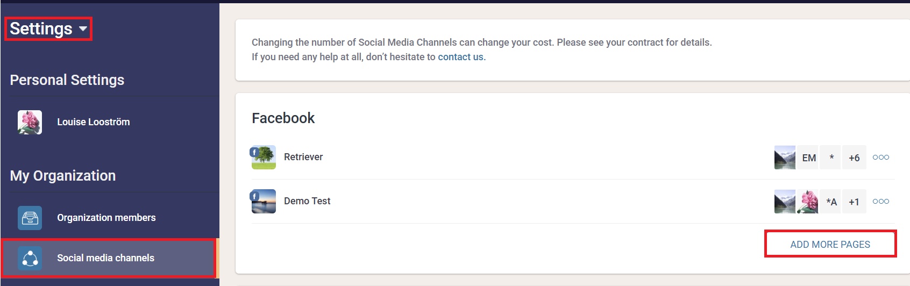The image size is (910, 286).
Task: Select Social media channels menu item
Action: pyautogui.click(x=105, y=258)
